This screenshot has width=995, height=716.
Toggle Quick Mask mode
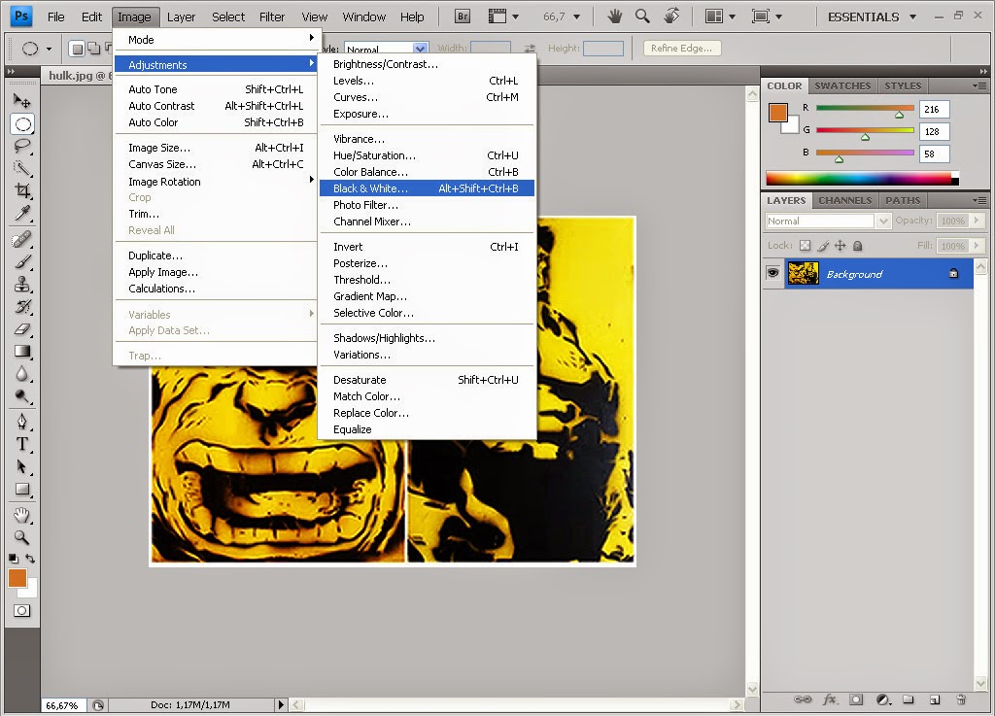pos(21,611)
